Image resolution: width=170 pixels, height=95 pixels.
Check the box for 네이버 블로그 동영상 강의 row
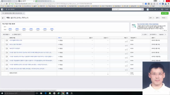coord(3,40)
